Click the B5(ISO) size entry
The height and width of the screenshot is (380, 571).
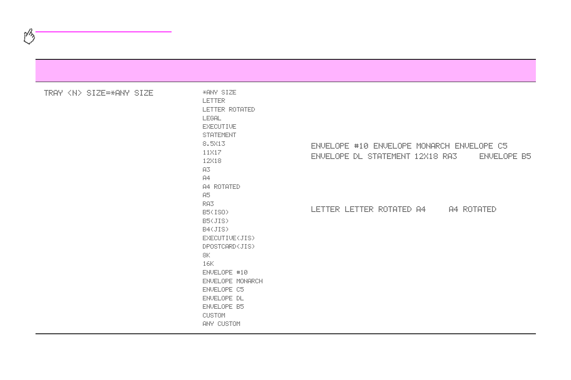coord(215,212)
